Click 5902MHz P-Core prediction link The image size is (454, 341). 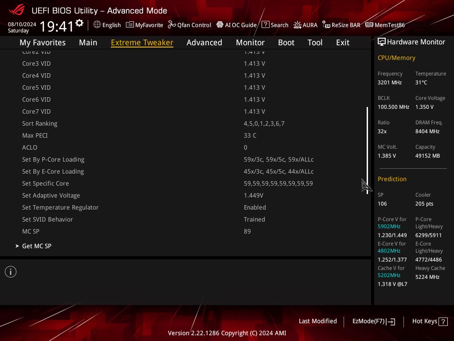click(x=389, y=226)
